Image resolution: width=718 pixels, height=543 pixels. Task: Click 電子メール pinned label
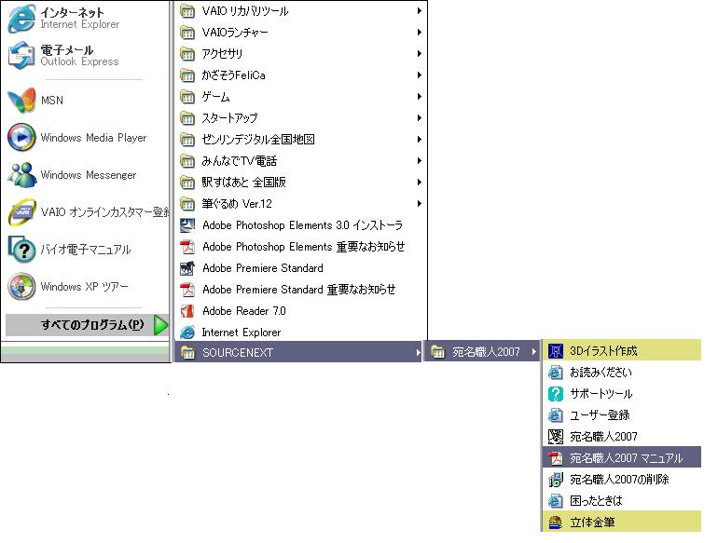[x=67, y=49]
